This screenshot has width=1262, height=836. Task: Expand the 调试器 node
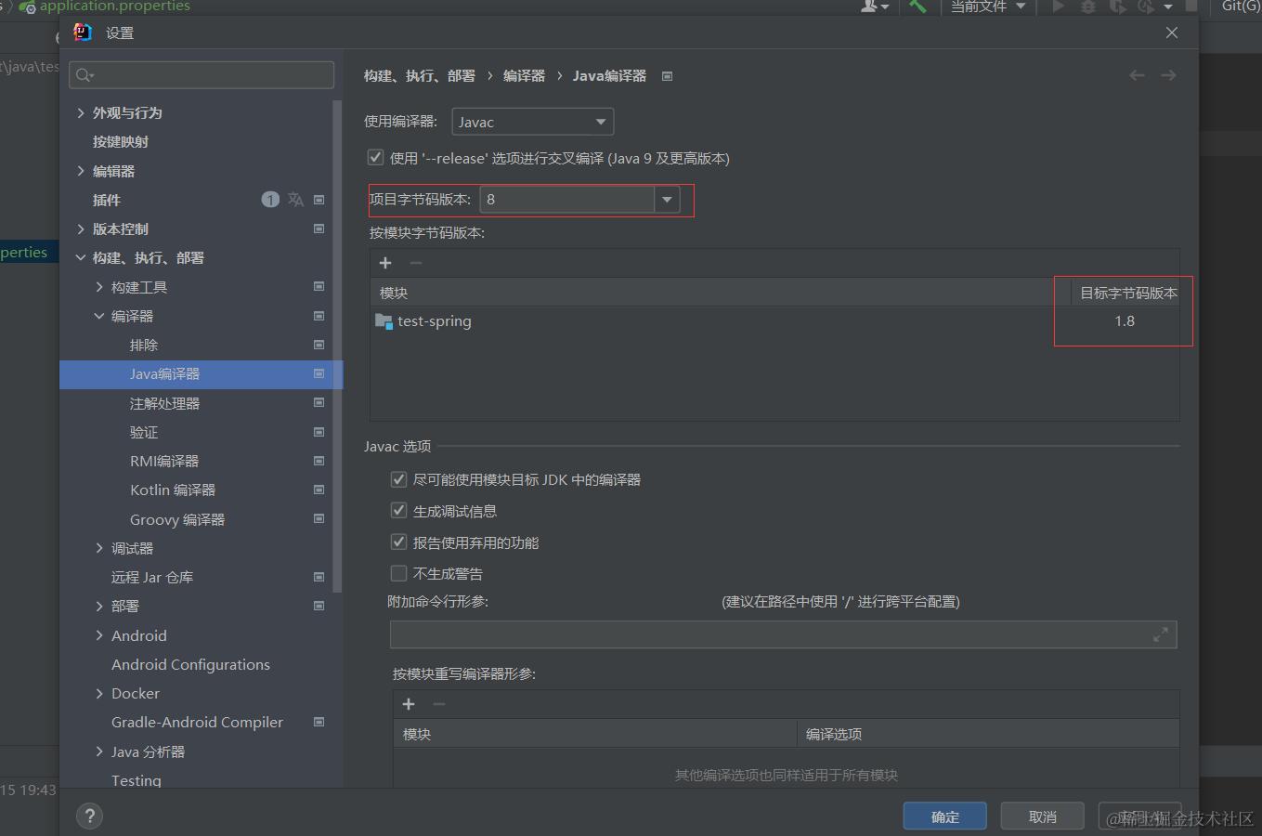coord(99,548)
